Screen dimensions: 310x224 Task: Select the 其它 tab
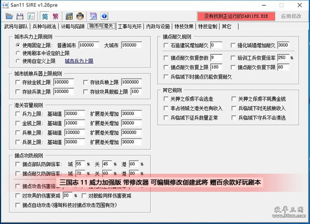[227, 26]
